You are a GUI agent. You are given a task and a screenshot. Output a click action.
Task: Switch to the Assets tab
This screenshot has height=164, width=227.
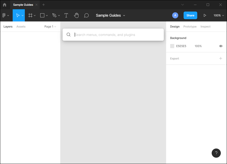point(21,26)
